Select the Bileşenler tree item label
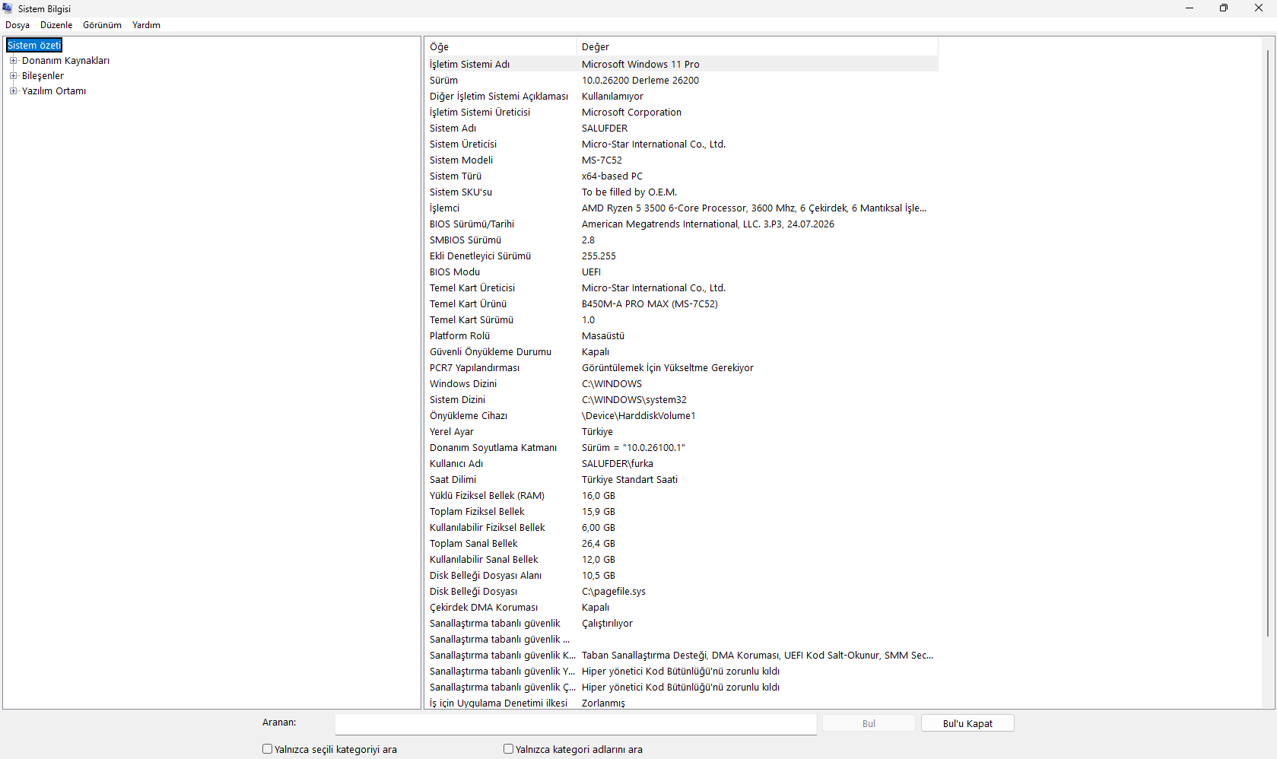 (x=43, y=76)
